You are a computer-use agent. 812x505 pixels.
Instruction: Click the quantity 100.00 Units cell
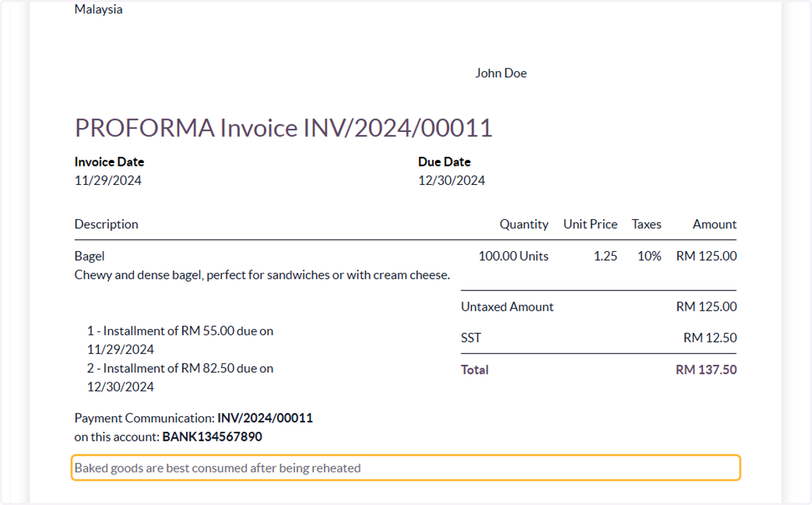514,257
